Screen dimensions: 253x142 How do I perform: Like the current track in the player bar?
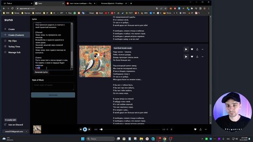coord(195,129)
